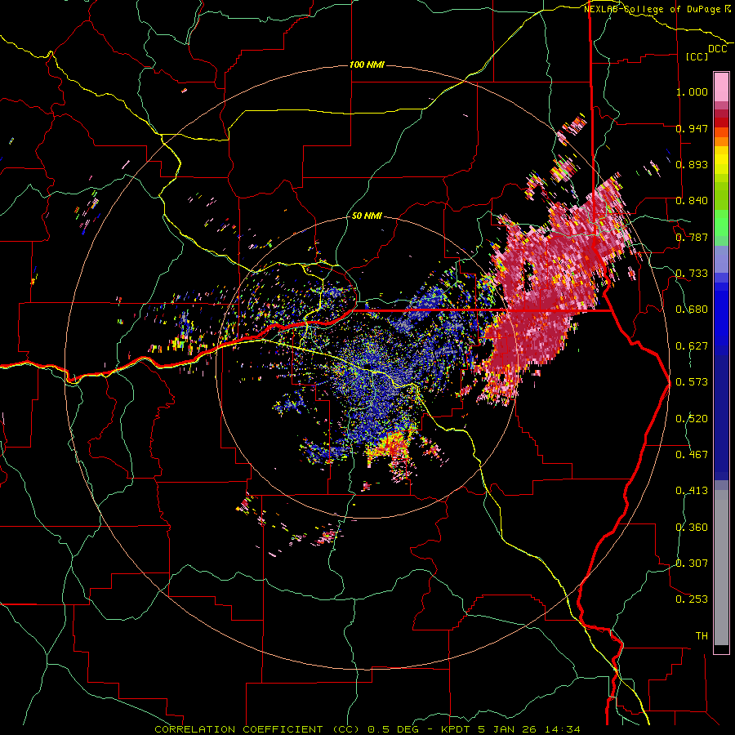Click the TH threshold label on scale
735x735 pixels.
[702, 636]
